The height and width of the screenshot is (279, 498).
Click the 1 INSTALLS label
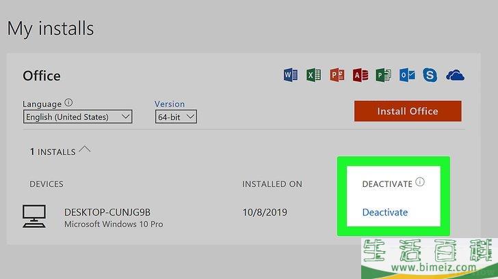tap(53, 152)
